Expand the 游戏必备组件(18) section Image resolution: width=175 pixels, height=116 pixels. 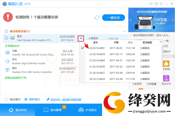pyautogui.click(x=16, y=78)
